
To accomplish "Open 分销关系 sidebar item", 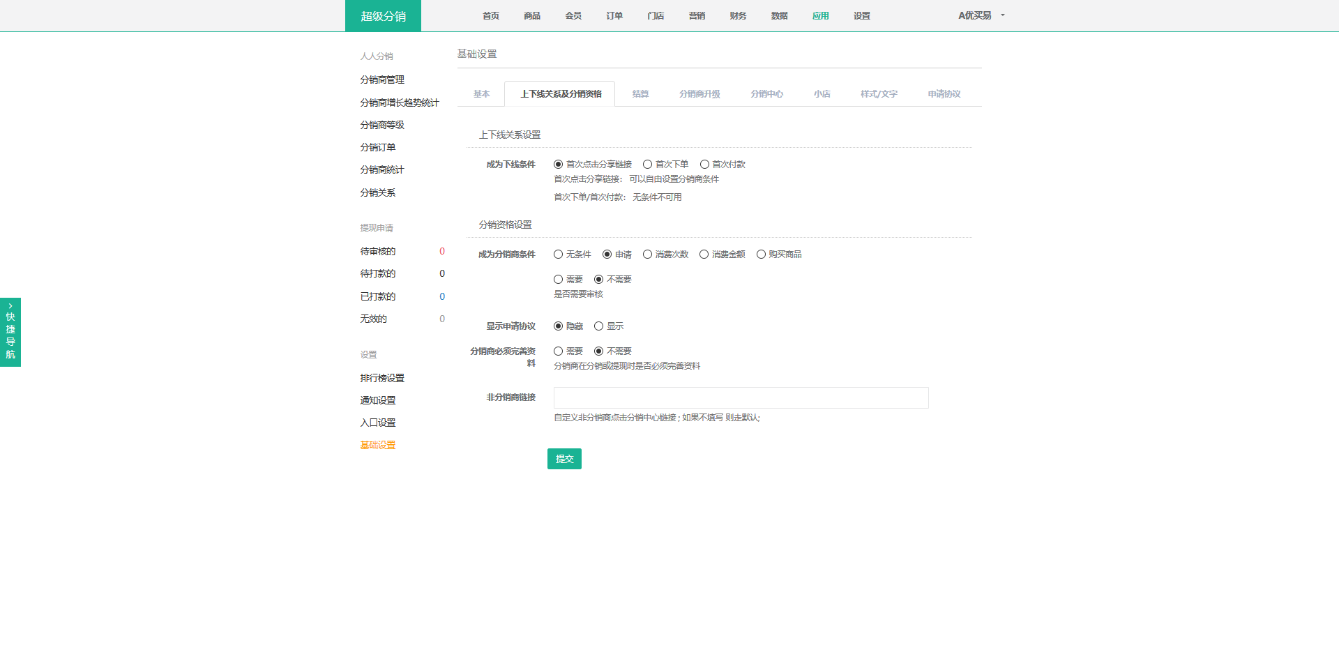I will 378,193.
